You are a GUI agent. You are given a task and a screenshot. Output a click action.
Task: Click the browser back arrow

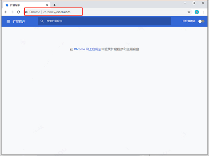[x=6, y=12]
